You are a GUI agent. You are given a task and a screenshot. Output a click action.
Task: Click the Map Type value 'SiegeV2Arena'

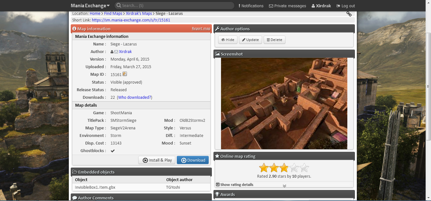coord(123,128)
